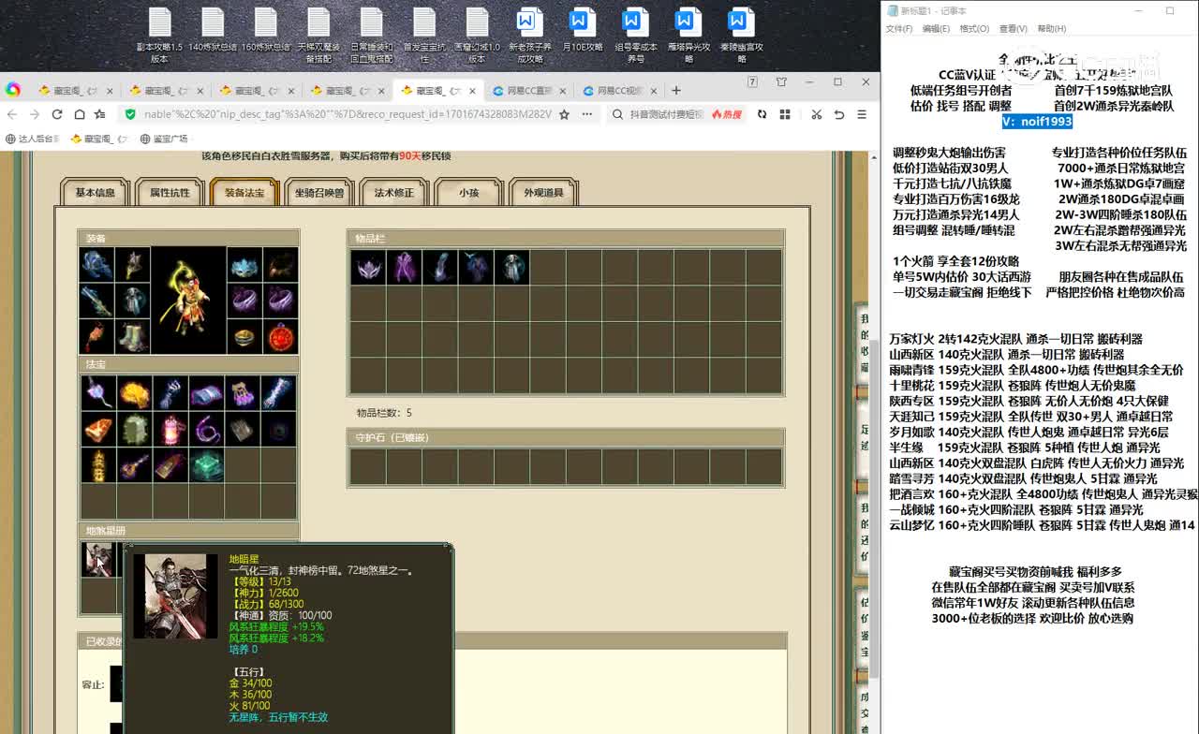Open the browser skin shirt icon
The width and height of the screenshot is (1199, 734).
click(782, 82)
